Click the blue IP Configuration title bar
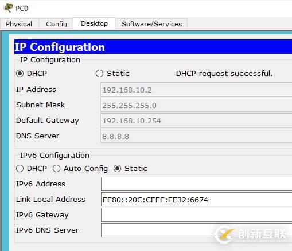292x251 pixels. click(x=153, y=47)
